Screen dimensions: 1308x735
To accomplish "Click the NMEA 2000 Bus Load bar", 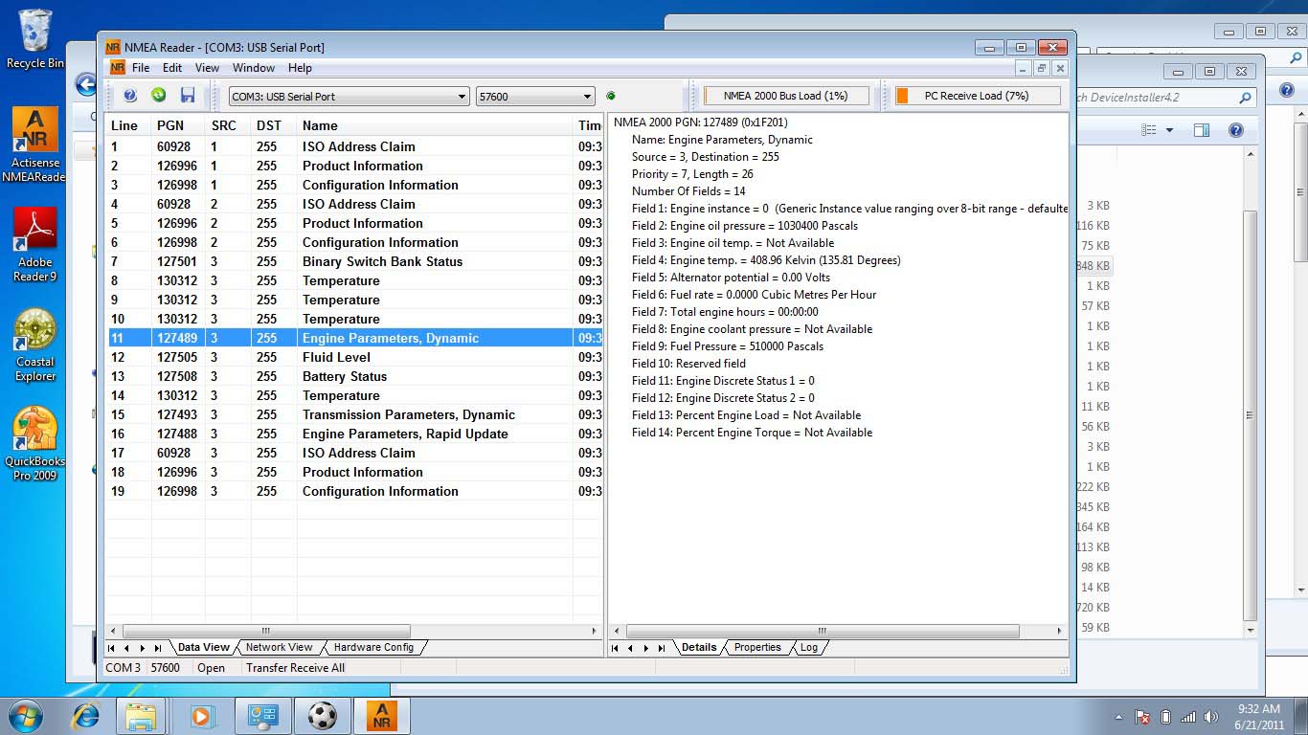I will point(786,96).
